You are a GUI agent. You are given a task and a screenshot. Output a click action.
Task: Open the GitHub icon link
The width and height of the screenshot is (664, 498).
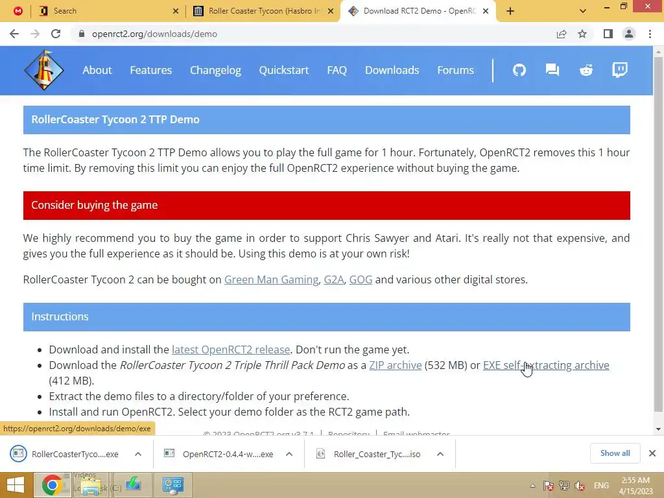pyautogui.click(x=519, y=70)
